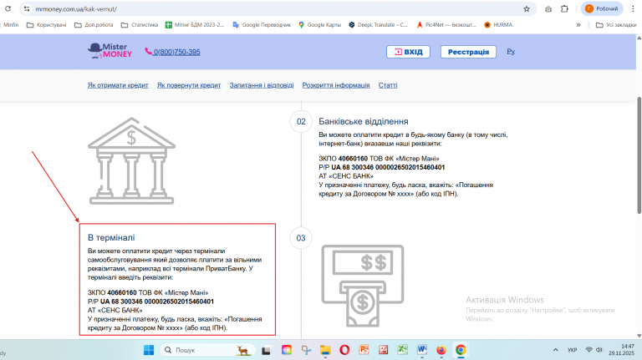Open the Snipping Tool taskbar icon
642x360 pixels.
tap(306, 350)
